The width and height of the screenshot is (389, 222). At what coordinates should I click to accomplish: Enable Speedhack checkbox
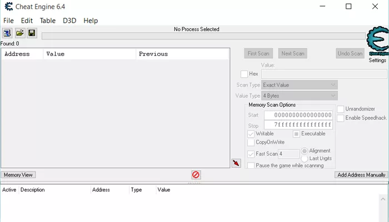coord(340,118)
